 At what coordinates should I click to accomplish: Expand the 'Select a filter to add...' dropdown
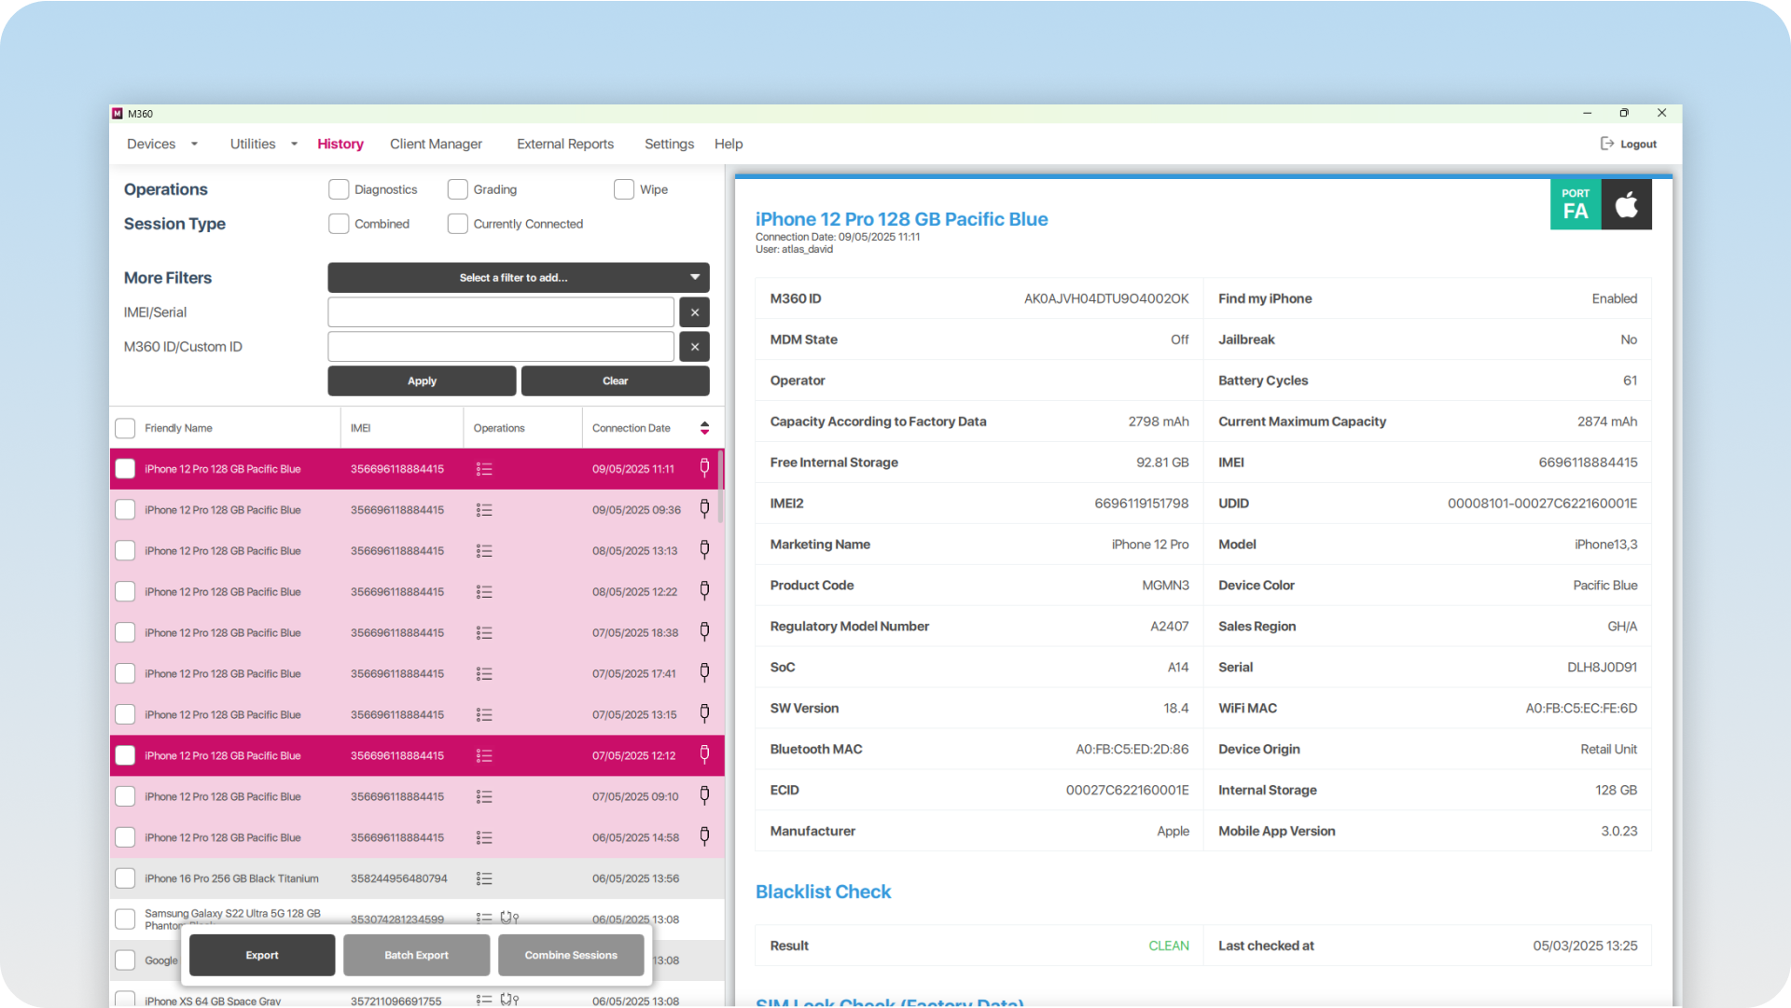(x=519, y=278)
